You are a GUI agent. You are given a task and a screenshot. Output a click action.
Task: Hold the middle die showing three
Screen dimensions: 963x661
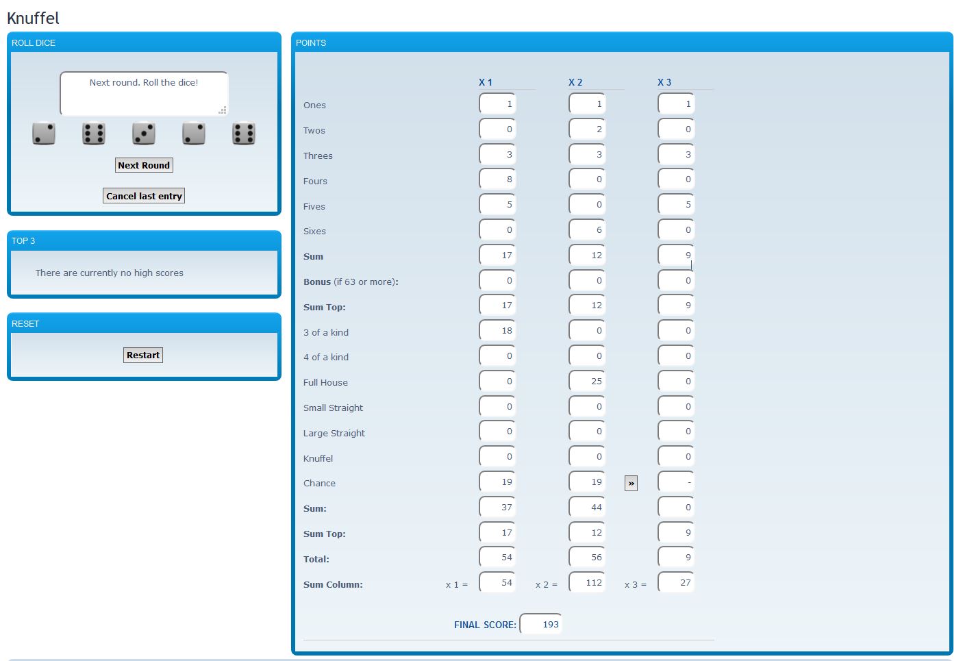point(144,134)
